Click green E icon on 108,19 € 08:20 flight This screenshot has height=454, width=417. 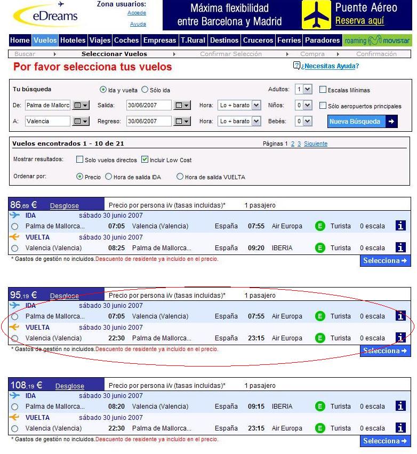[x=320, y=406]
